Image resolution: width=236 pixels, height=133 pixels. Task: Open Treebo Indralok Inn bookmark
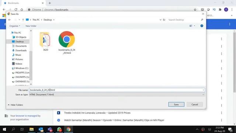[97, 113]
